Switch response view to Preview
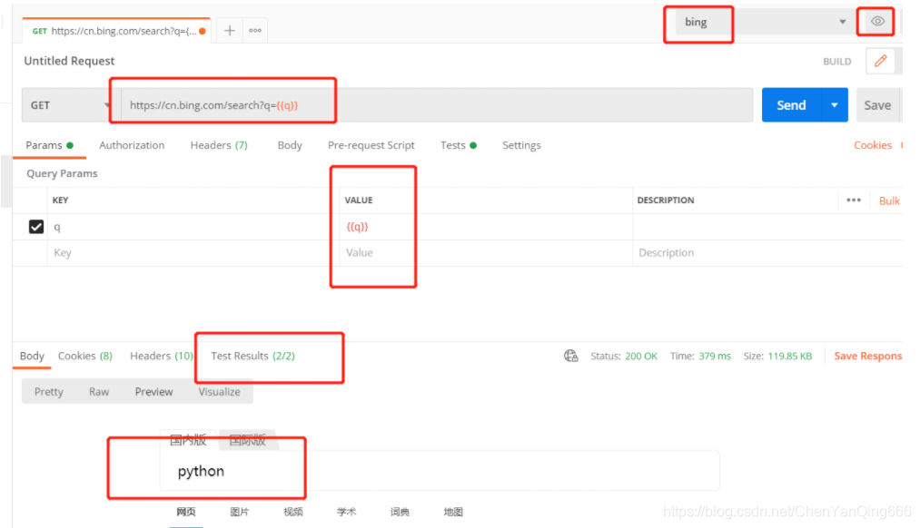 153,391
